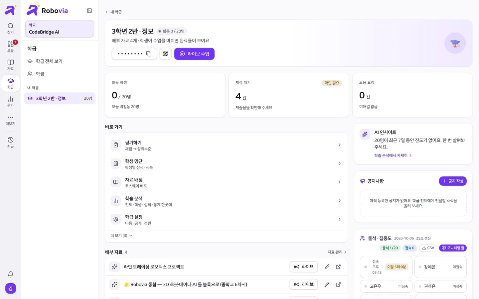
Task: Open the 자료 배정 shortcut row
Action: (x=226, y=182)
